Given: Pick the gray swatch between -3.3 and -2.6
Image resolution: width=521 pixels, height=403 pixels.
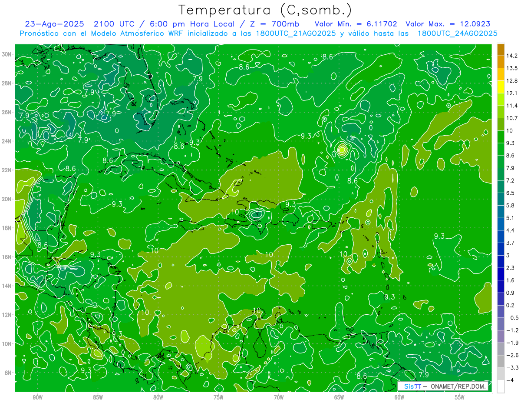Looking at the screenshot, I should 501,361.
